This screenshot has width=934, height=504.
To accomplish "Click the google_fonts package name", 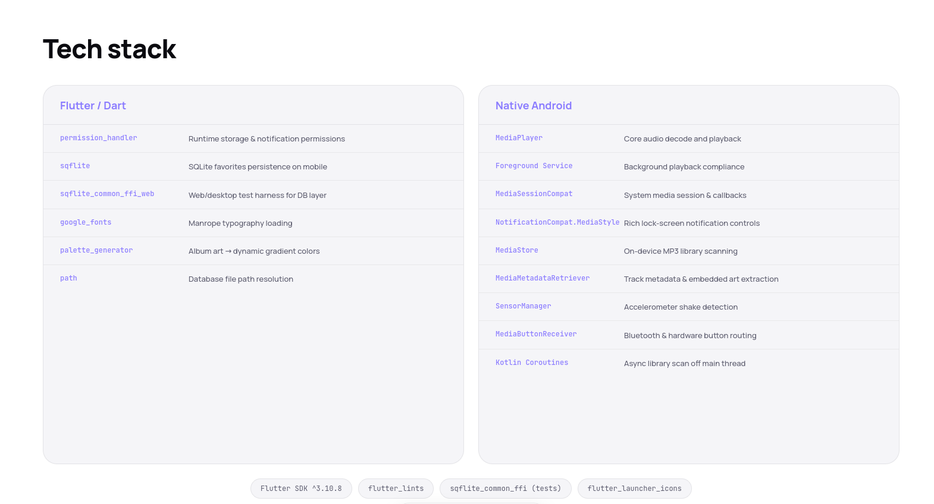I will [86, 222].
